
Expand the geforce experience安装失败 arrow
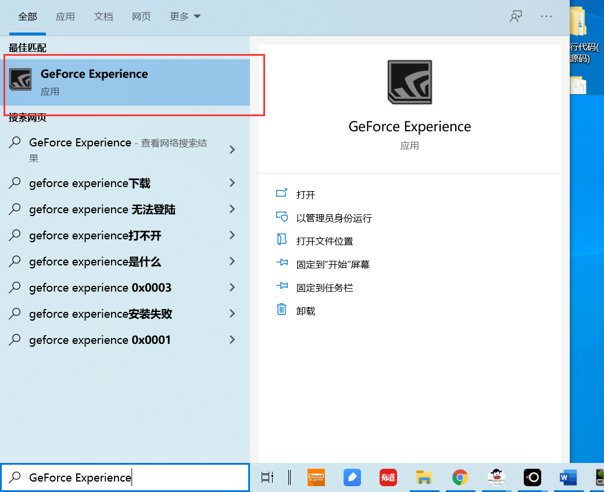233,313
